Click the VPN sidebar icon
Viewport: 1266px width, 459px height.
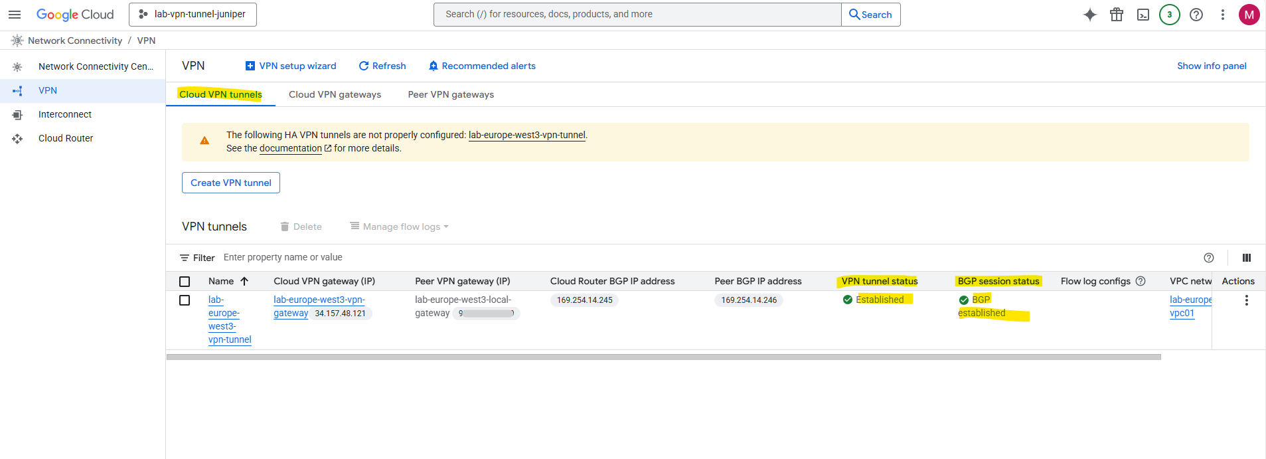17,90
